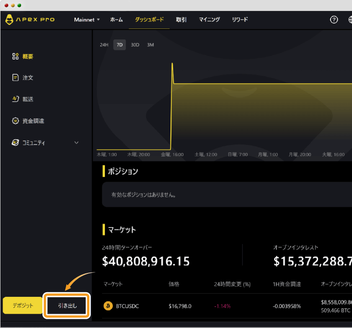
Task: Select the 7D chart range
Action: [120, 45]
